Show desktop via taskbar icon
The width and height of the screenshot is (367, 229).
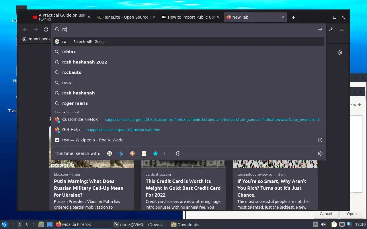coord(49,224)
